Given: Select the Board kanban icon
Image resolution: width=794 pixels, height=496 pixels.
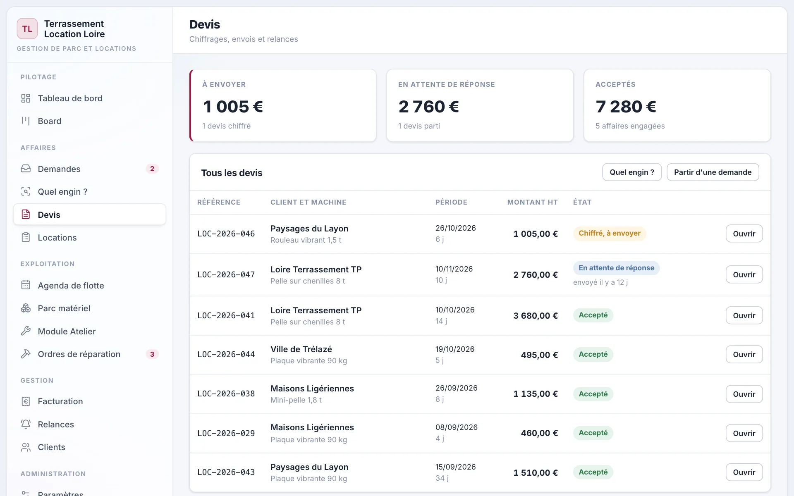Looking at the screenshot, I should [26, 121].
